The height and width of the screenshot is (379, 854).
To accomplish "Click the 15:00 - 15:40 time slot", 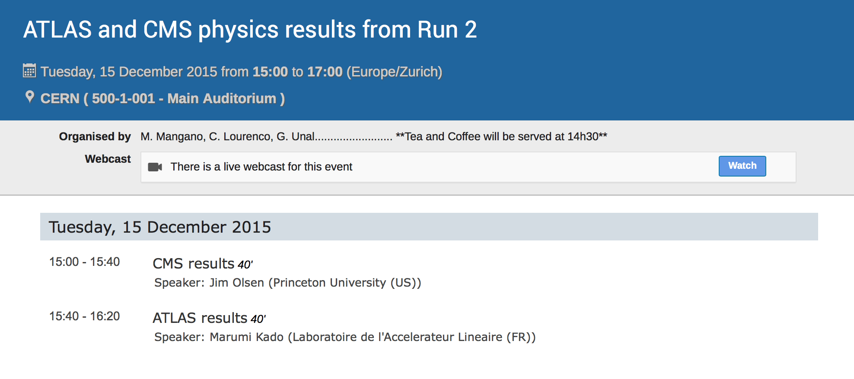I will [85, 262].
